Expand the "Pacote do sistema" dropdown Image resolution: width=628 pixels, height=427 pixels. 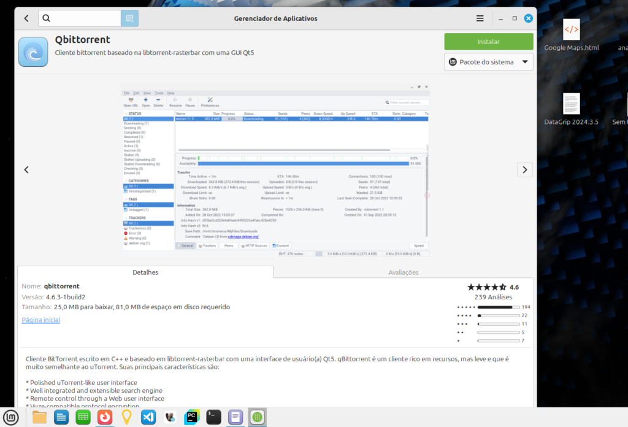pyautogui.click(x=489, y=62)
